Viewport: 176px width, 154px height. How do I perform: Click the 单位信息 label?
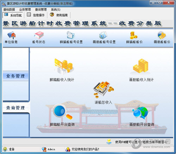coord(11,42)
